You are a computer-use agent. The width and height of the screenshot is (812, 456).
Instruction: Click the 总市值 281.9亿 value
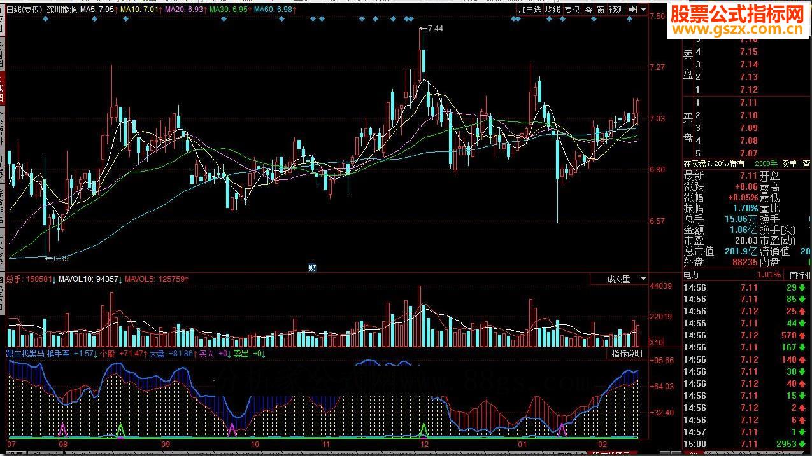741,252
